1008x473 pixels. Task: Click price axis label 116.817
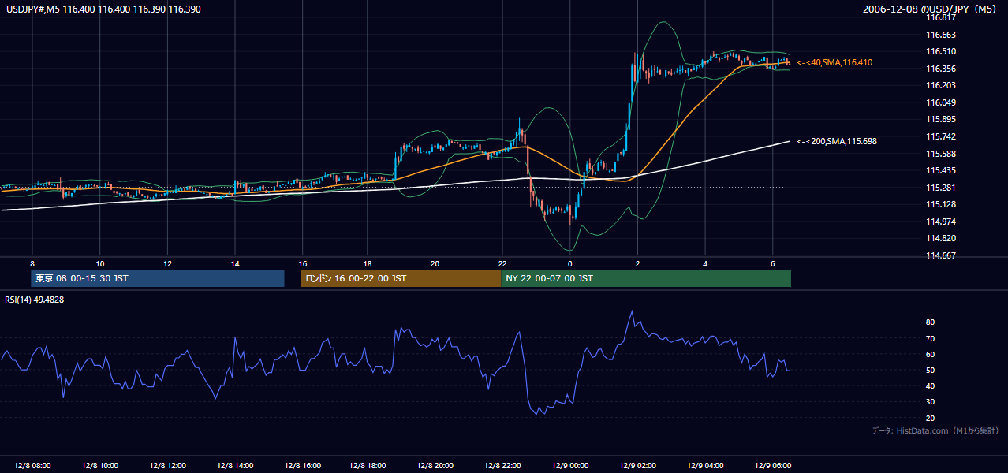941,17
